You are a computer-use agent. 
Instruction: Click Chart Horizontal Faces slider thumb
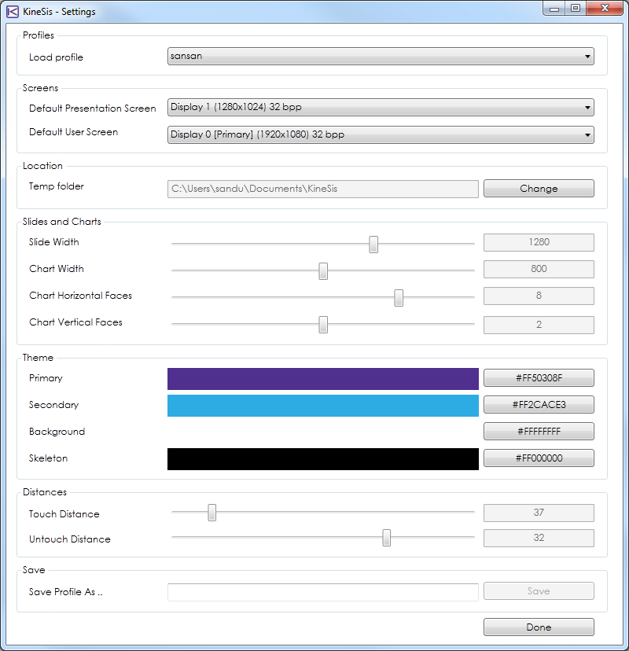[x=399, y=297]
